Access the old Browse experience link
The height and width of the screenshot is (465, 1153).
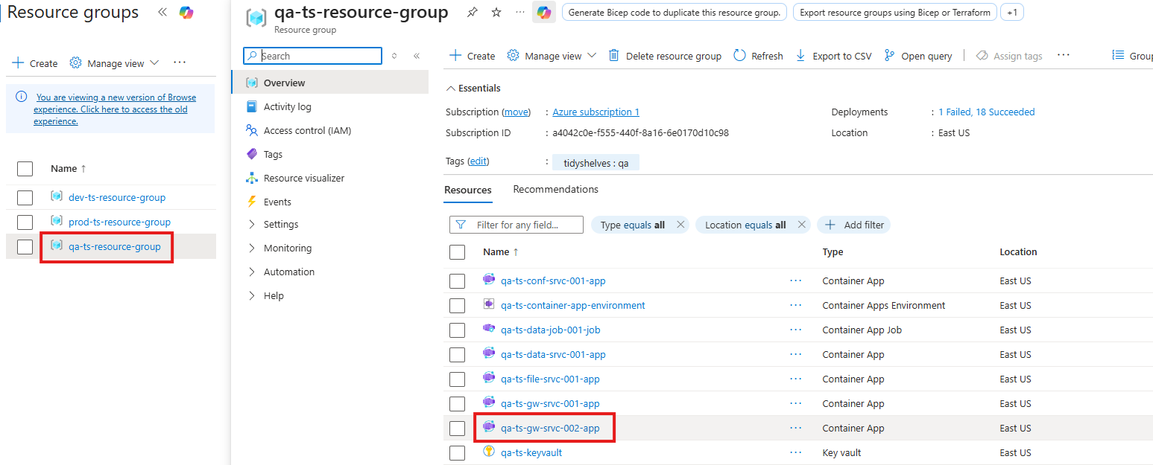point(115,109)
